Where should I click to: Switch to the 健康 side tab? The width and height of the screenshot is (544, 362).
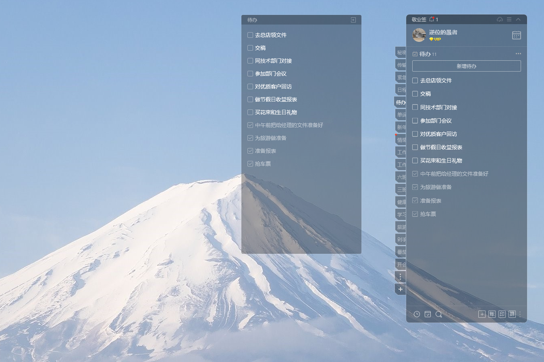[x=401, y=202]
